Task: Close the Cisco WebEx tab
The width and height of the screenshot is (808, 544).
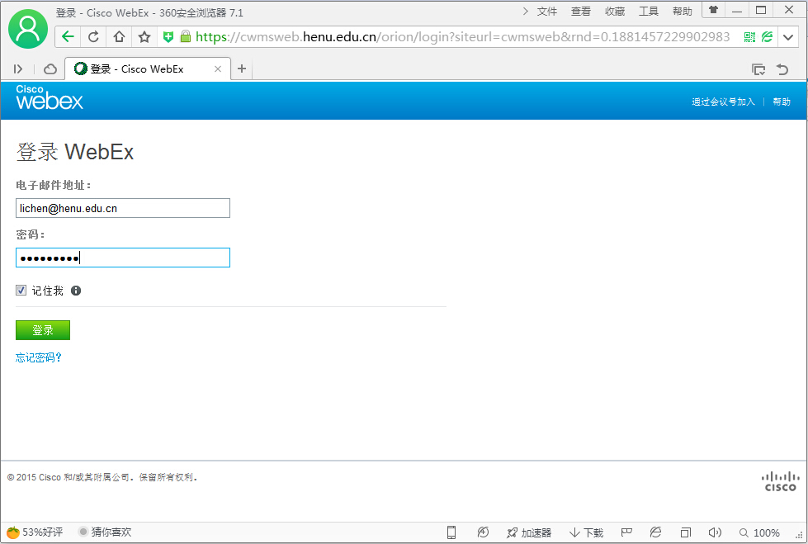Action: click(218, 69)
